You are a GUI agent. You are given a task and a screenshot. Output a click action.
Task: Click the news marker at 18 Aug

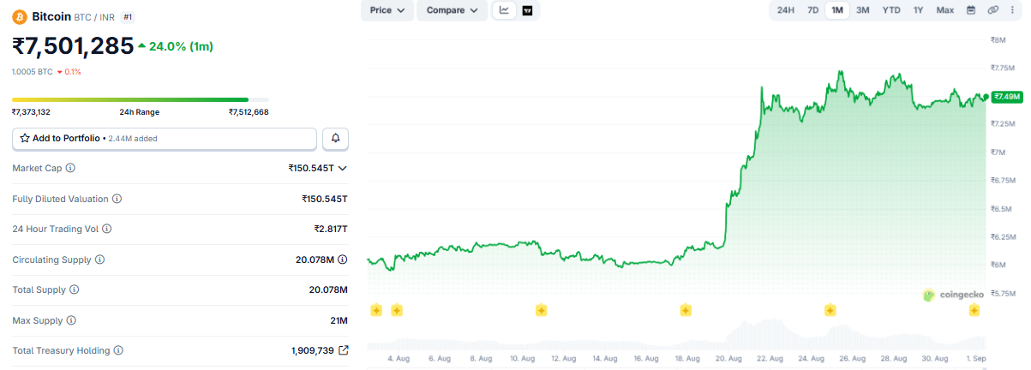(x=686, y=309)
